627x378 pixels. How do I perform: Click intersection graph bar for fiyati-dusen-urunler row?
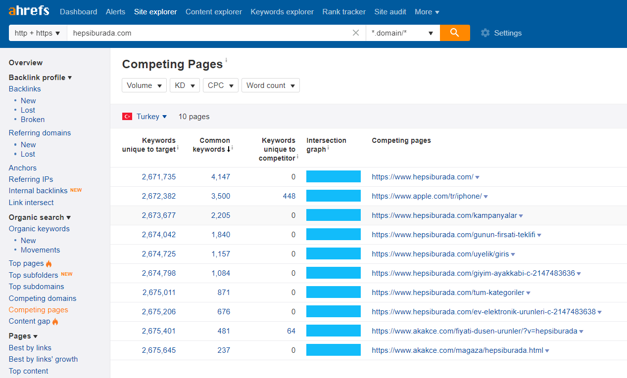334,331
